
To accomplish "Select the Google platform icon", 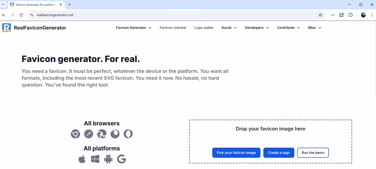I will point(121,159).
